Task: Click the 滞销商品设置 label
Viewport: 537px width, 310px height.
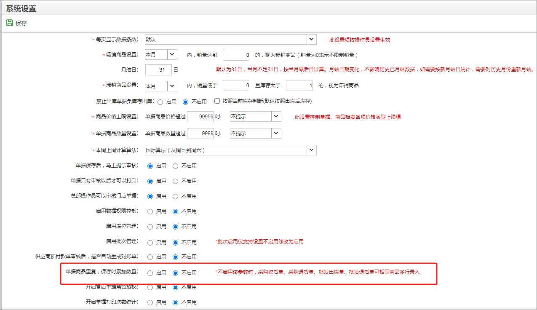Action: click(122, 85)
